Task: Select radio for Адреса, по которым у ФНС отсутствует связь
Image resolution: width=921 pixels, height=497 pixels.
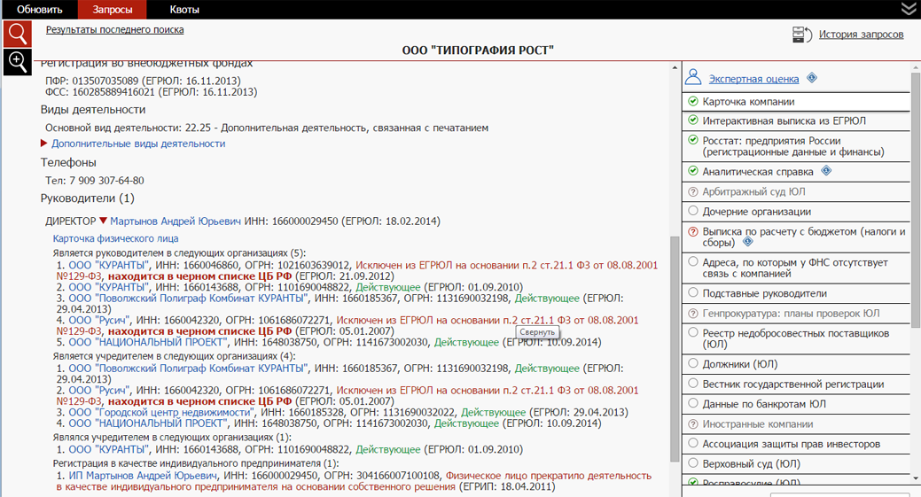Action: 693,261
